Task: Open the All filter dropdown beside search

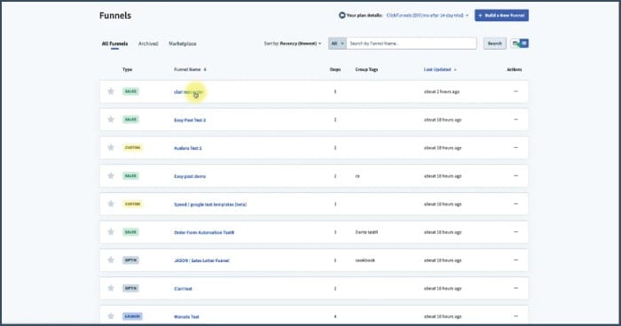Action: 337,43
